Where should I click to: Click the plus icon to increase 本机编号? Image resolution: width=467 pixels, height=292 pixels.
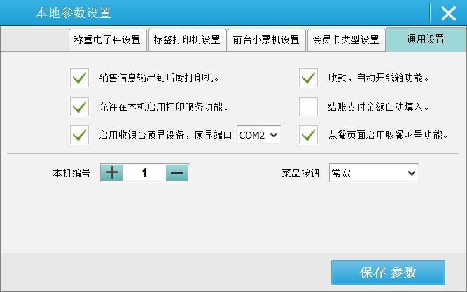pyautogui.click(x=113, y=172)
